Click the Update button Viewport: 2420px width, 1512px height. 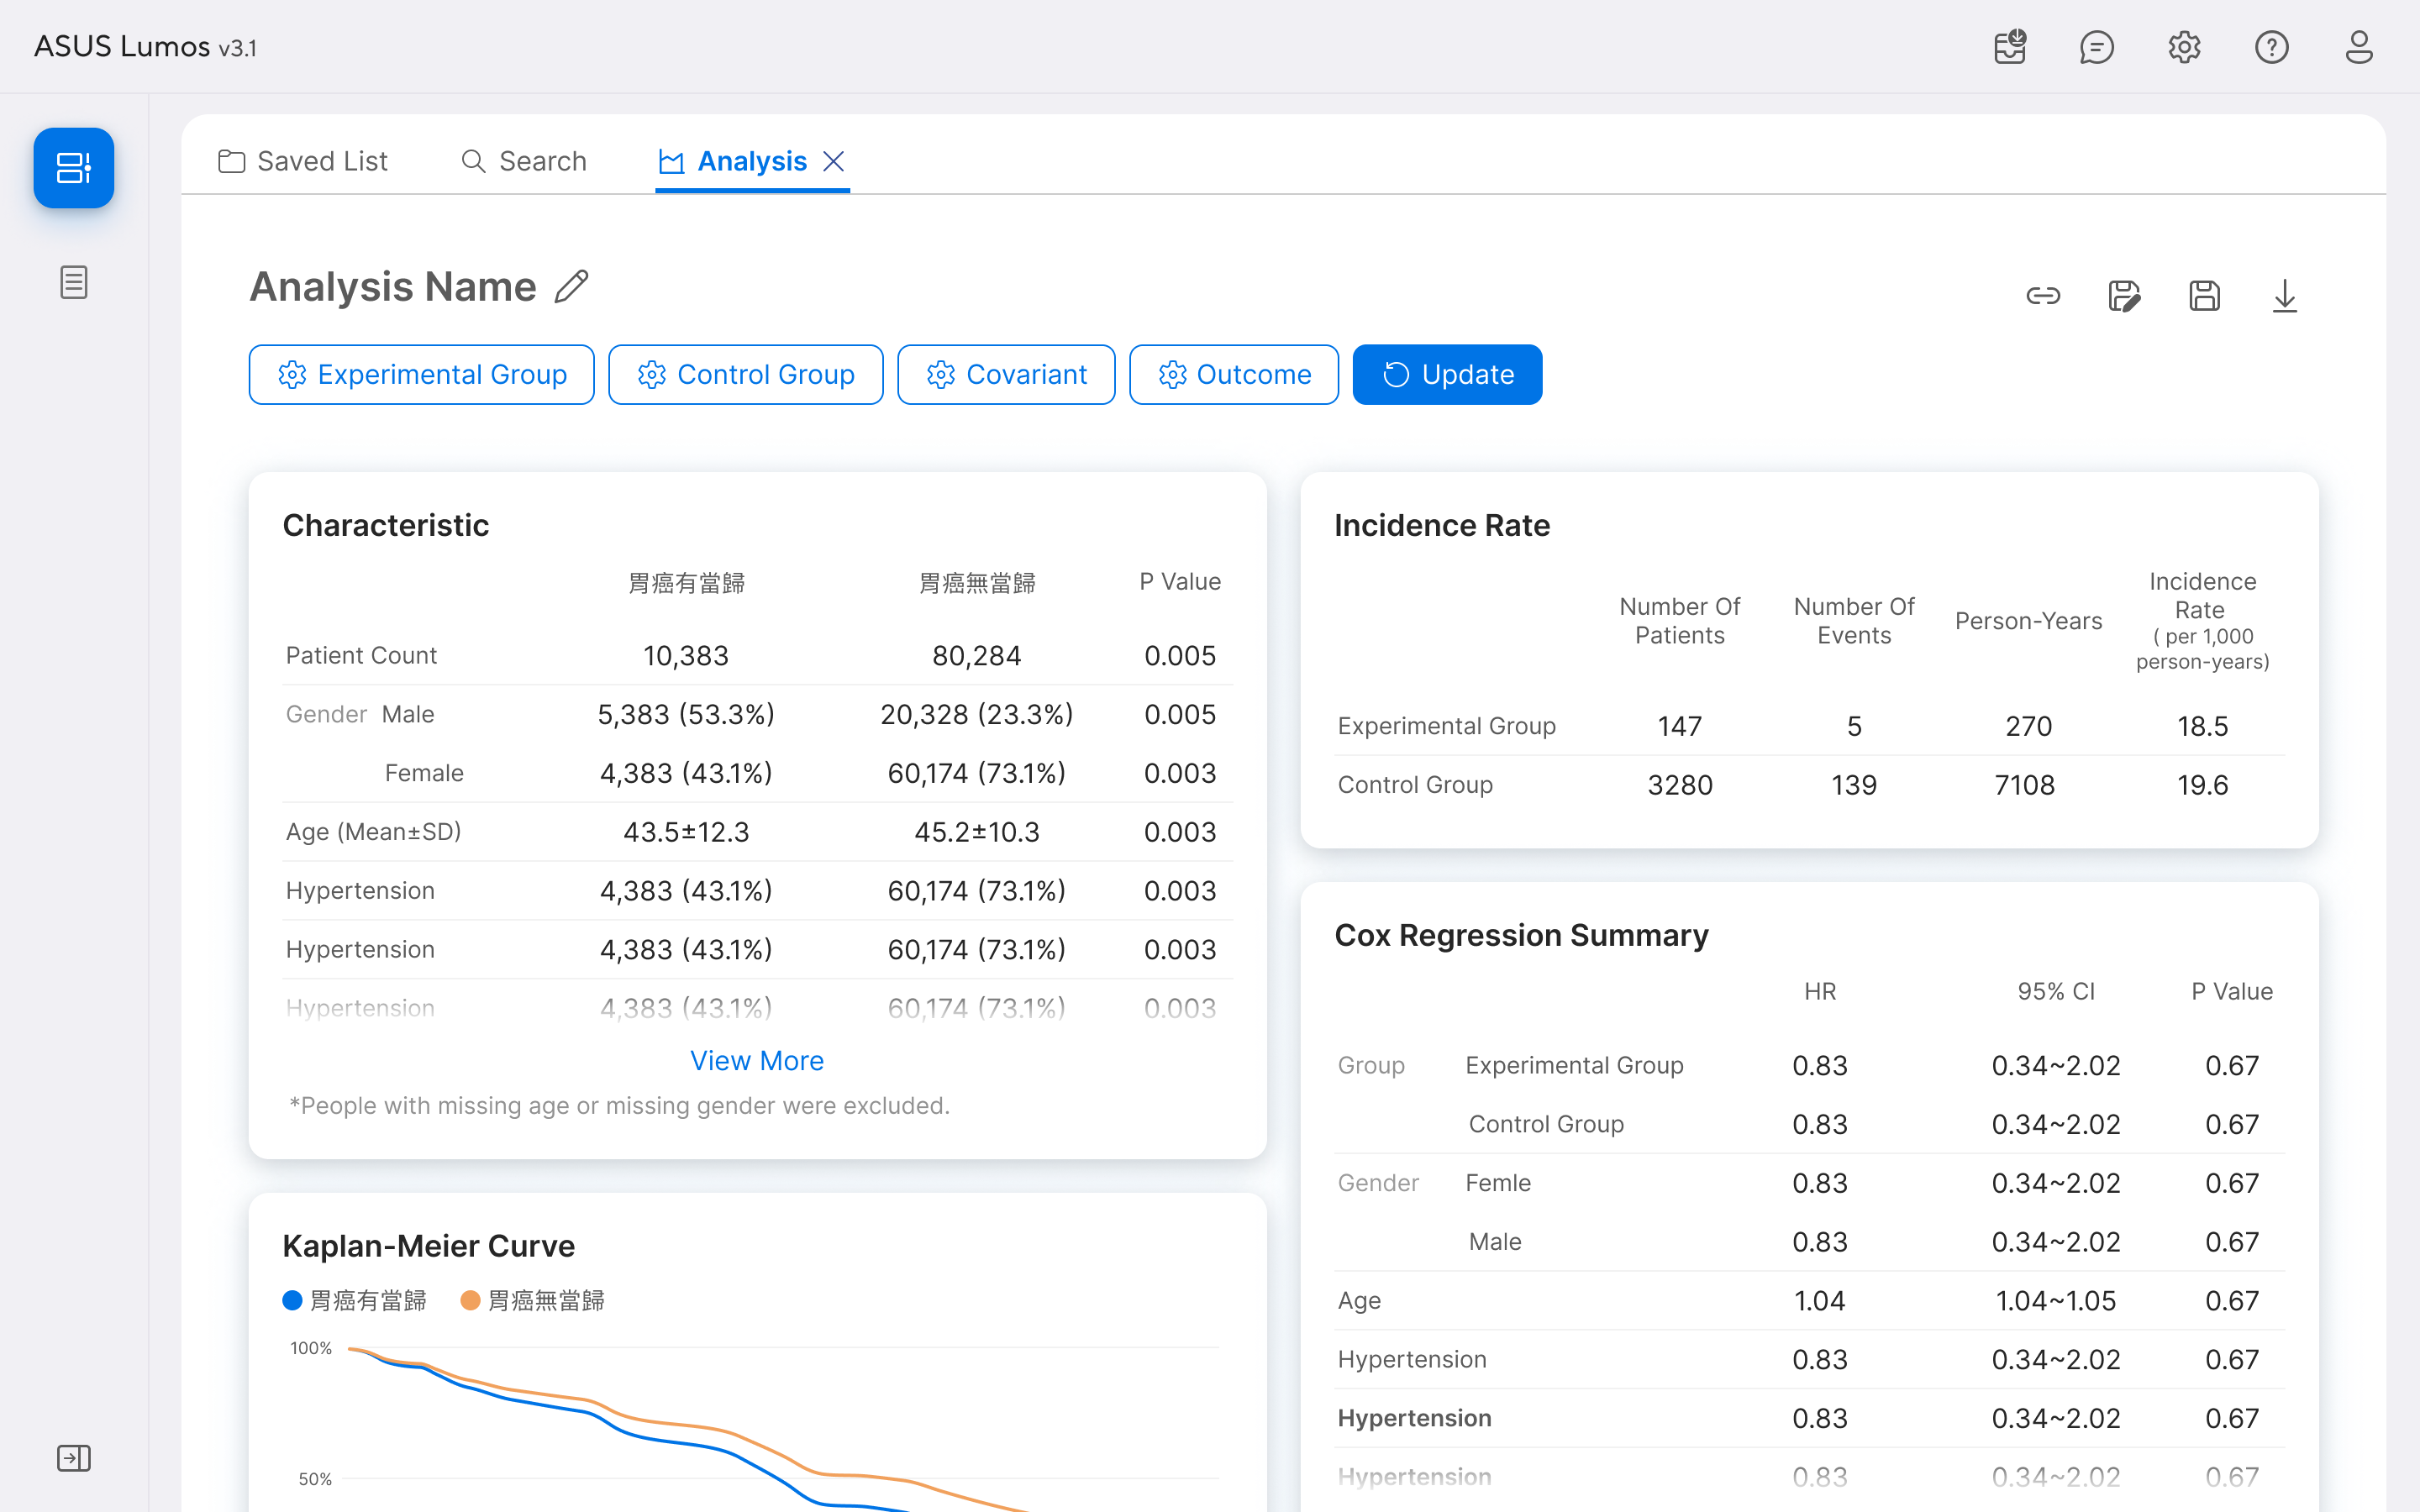click(1446, 375)
